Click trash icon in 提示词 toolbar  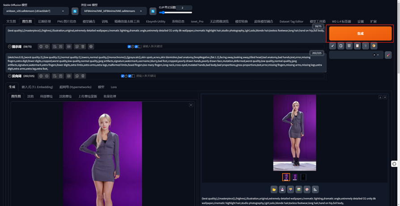(x=83, y=47)
